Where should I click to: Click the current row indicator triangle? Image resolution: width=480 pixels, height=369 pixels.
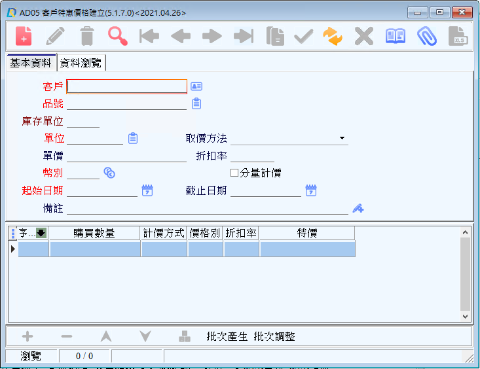tap(13, 249)
